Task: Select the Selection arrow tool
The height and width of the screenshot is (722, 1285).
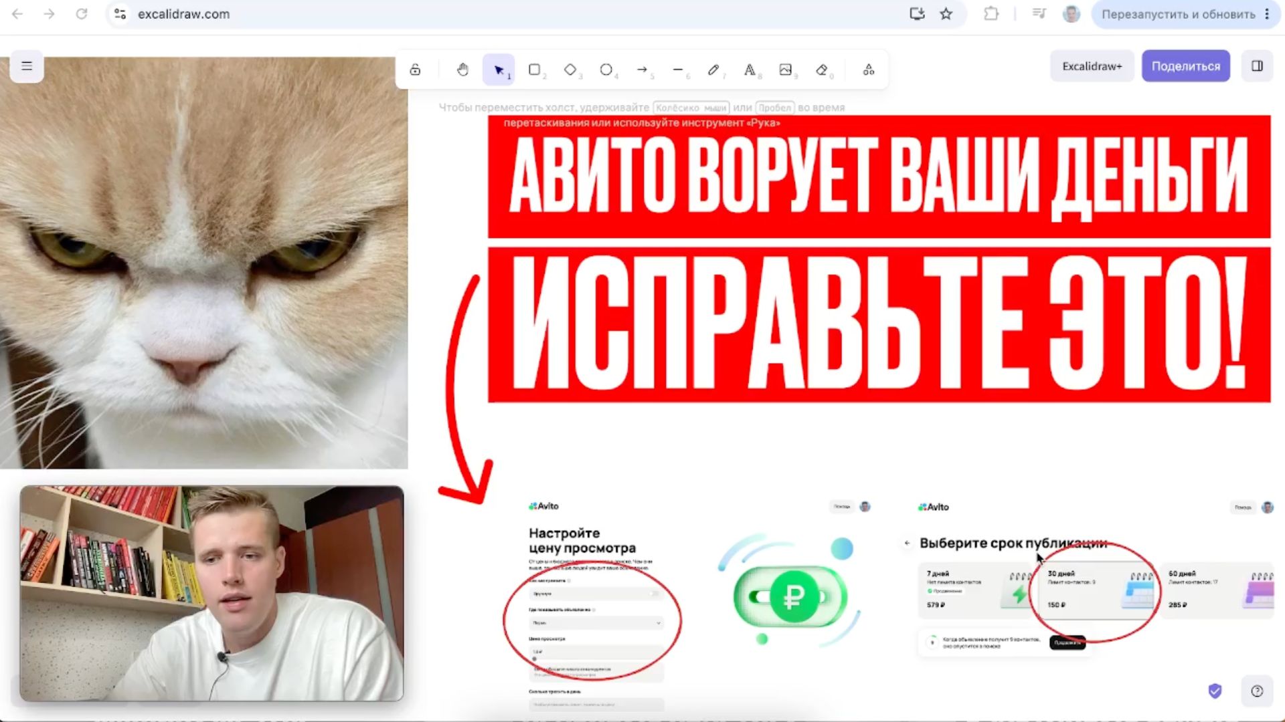Action: pyautogui.click(x=499, y=70)
